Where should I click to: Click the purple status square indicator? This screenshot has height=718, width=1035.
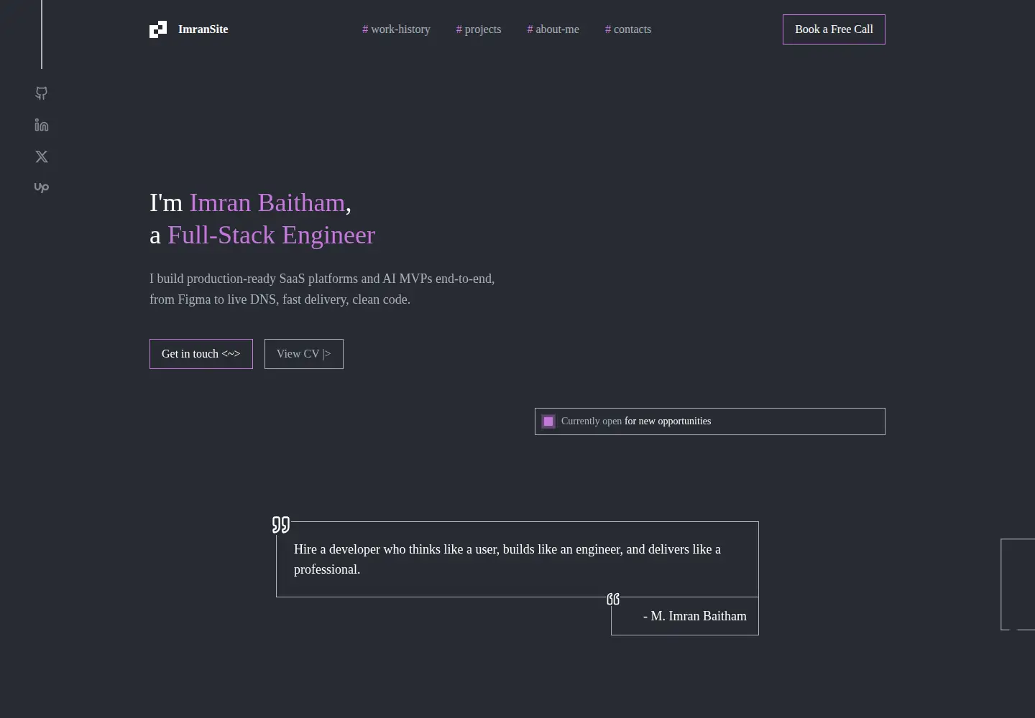(548, 421)
